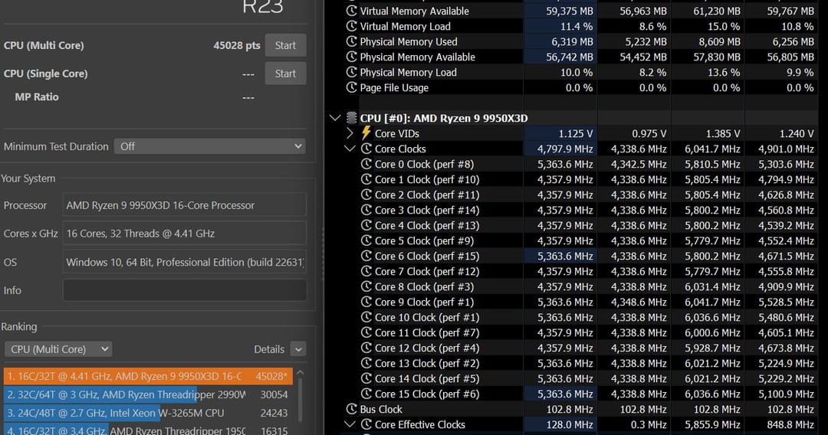The image size is (828, 435).
Task: Click Core 15 Clock average 5,100.9 MHz
Action: click(786, 394)
